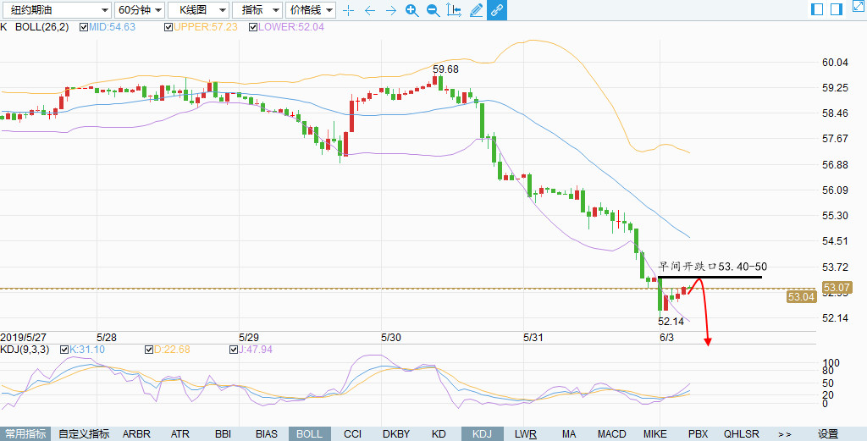Image resolution: width=867 pixels, height=441 pixels.
Task: Expand the 60分钟 timeframe dropdown
Action: coord(139,10)
